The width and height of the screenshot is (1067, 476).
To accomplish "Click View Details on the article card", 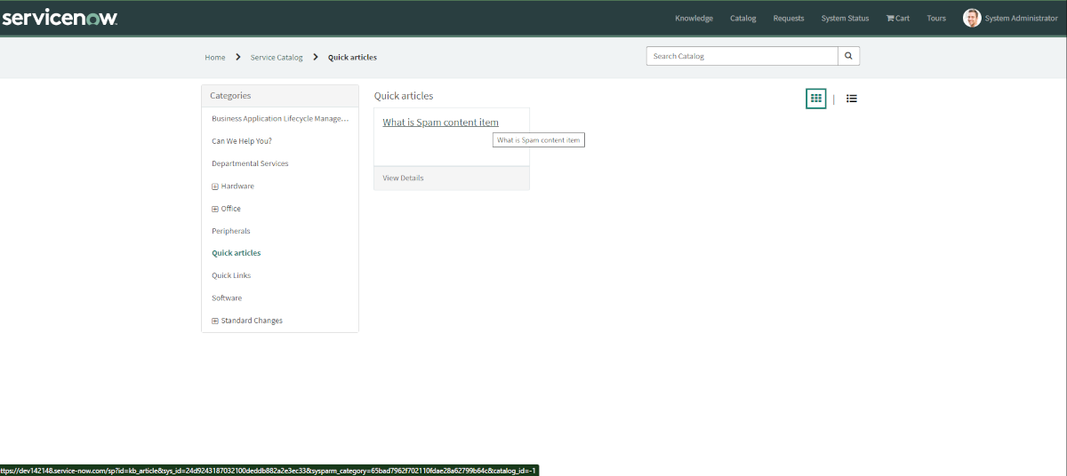I will 403,178.
